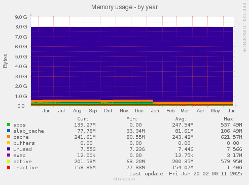This screenshot has width=249, height=185.
Task: Click the green apps legend swatch
Action: click(x=9, y=125)
